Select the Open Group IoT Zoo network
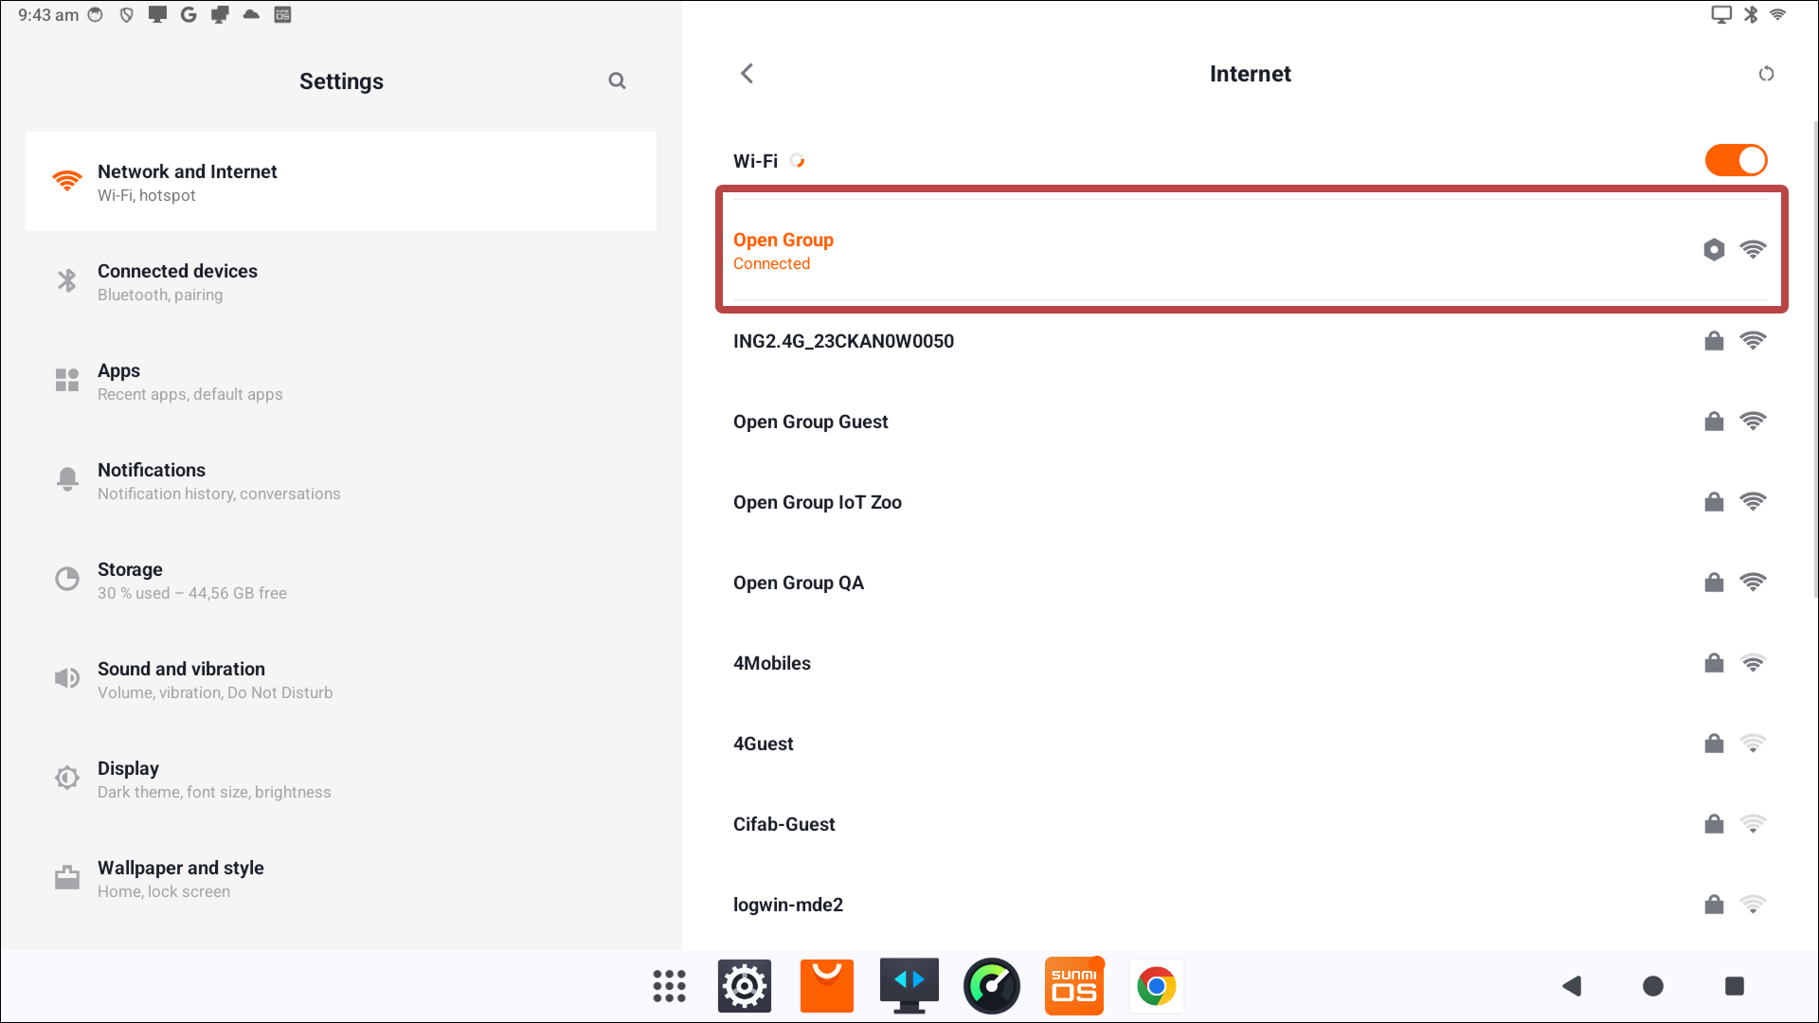 pyautogui.click(x=818, y=502)
